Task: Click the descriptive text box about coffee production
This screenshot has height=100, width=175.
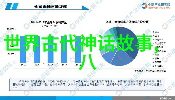Action: click(x=88, y=84)
